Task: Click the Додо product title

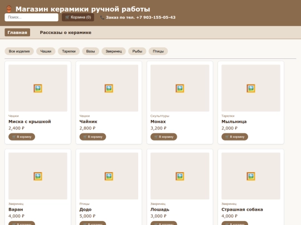Action: tap(85, 209)
